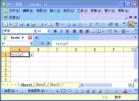Click the line color brush swatch

click(x=116, y=91)
